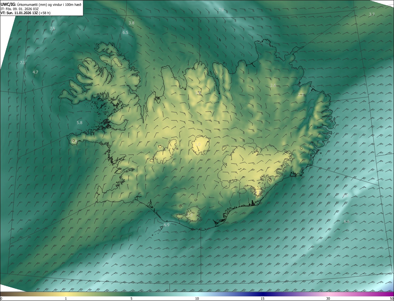Click the 30 tick on the colour scale
The height and width of the screenshot is (301, 394).
328,299
